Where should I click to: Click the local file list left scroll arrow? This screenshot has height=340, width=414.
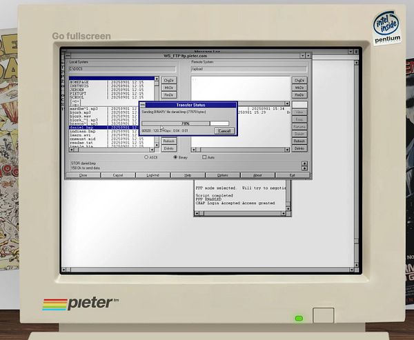click(71, 150)
